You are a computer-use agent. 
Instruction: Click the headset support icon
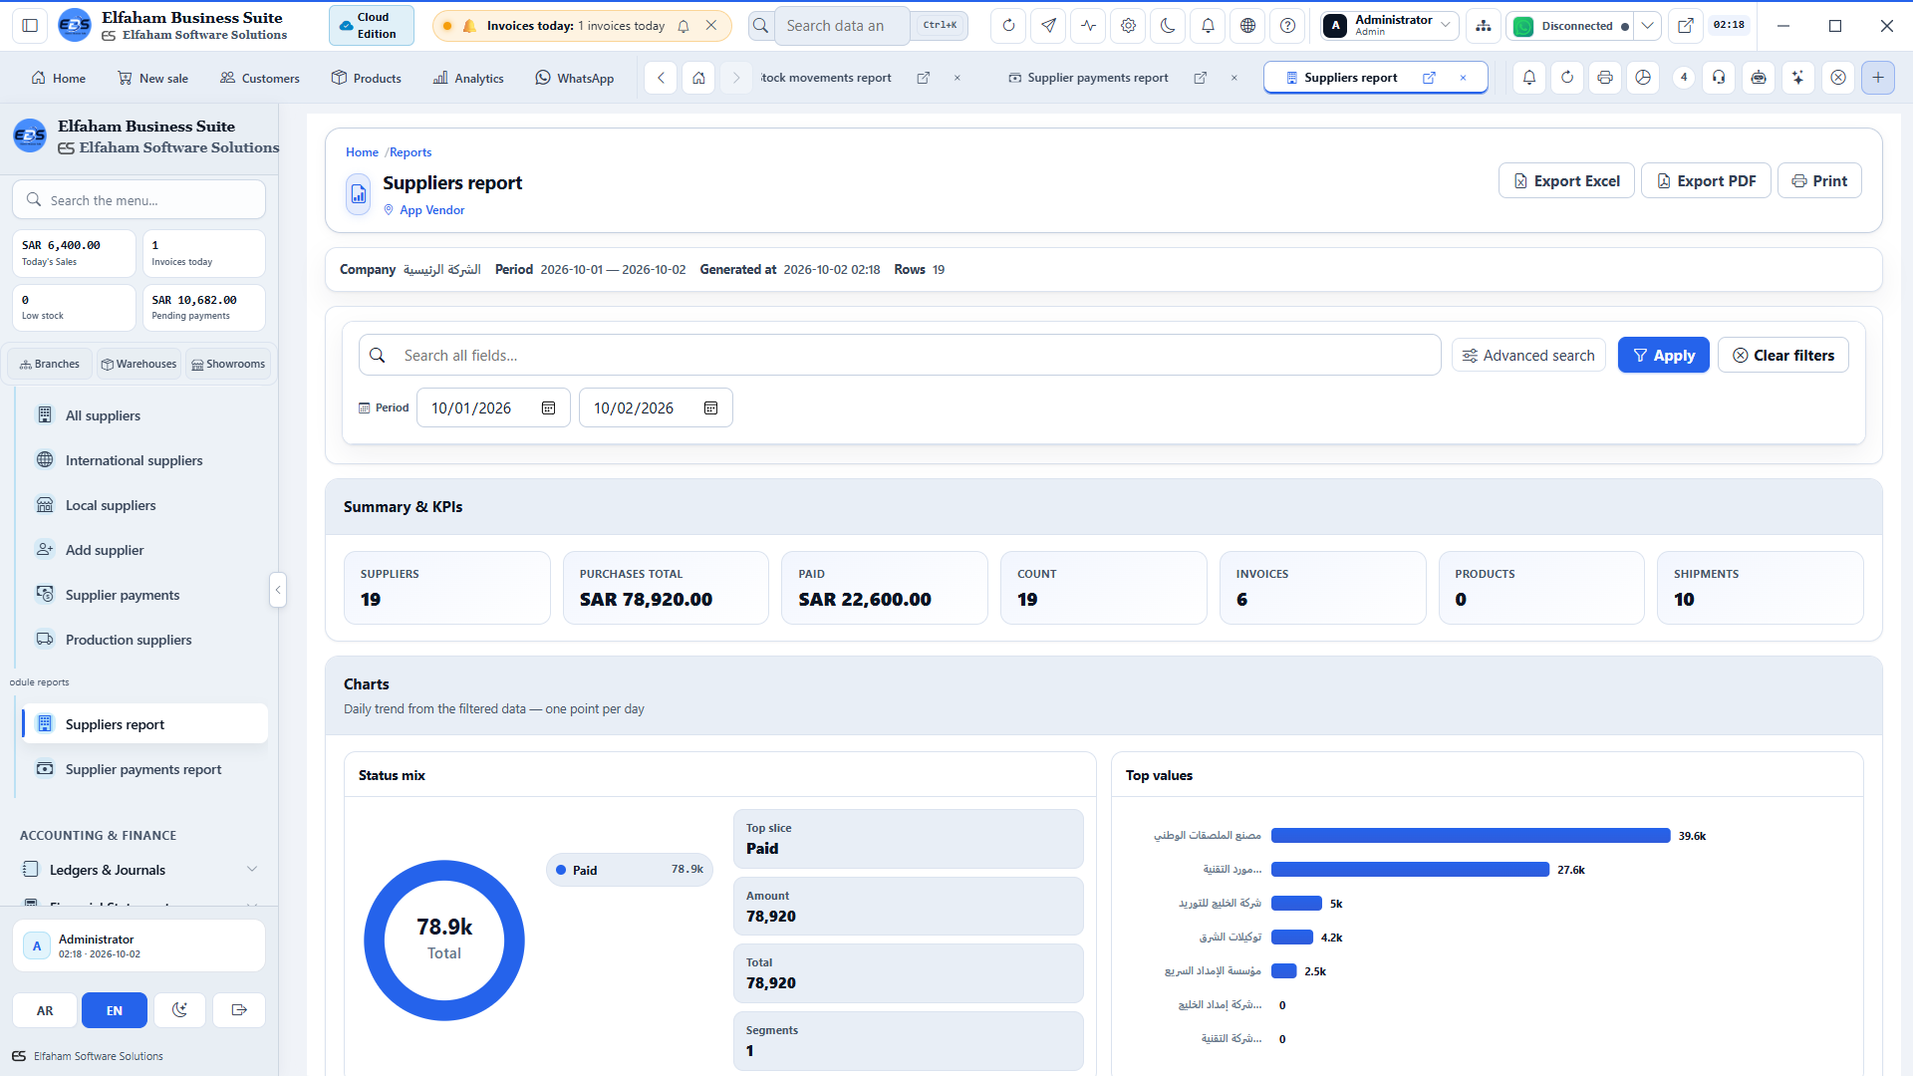(1720, 78)
